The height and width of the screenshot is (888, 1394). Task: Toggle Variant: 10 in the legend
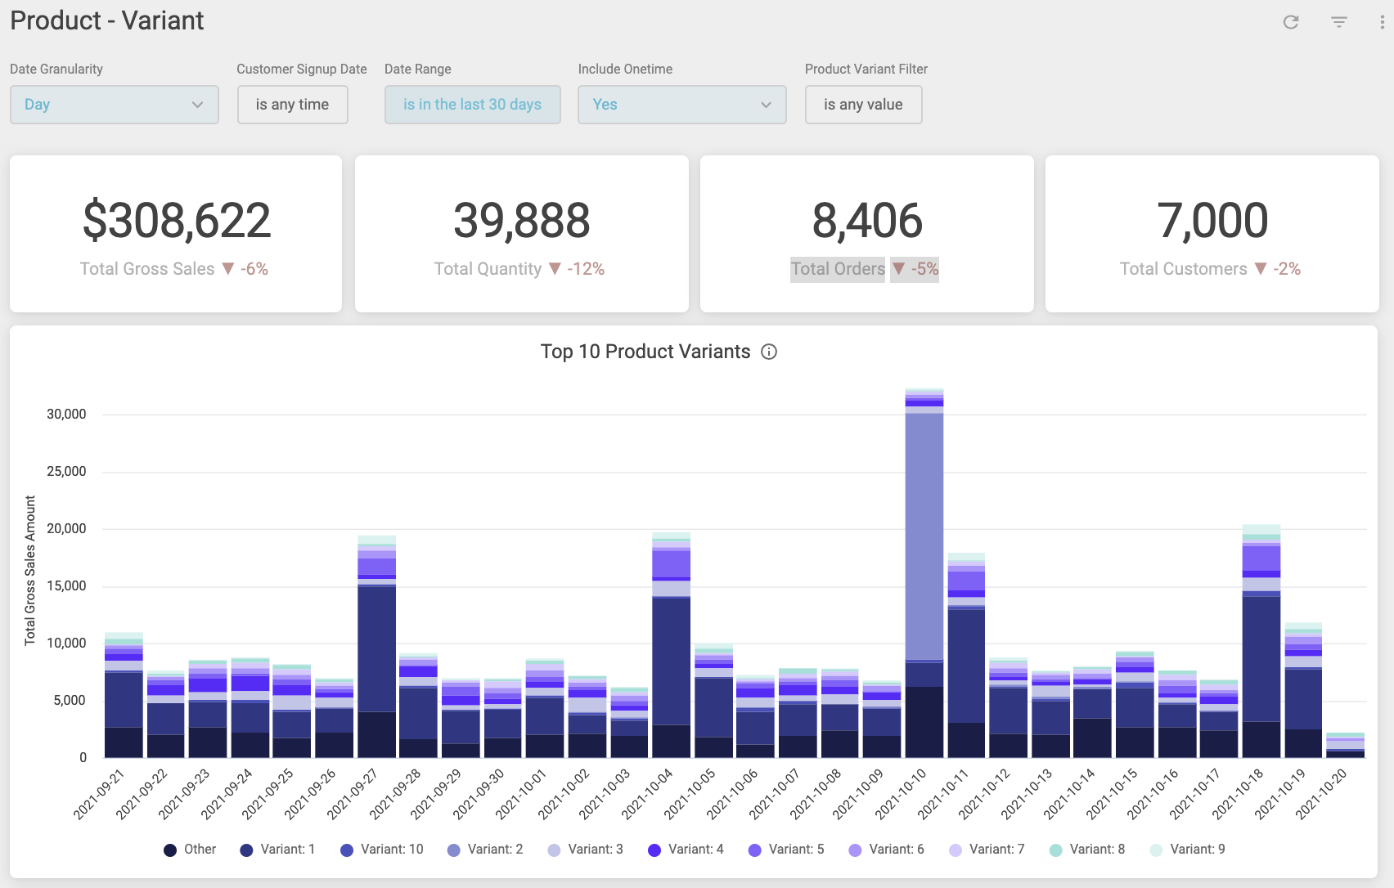382,850
